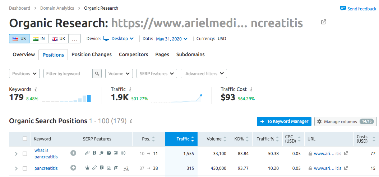Switch to the Position Changes tab
Screen dimensions: 379x177
coord(92,54)
